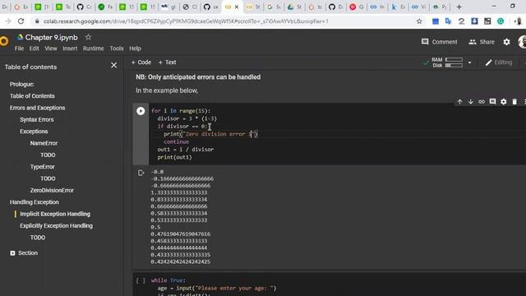The image size is (526, 296).
Task: Open the View menu
Action: [51, 49]
